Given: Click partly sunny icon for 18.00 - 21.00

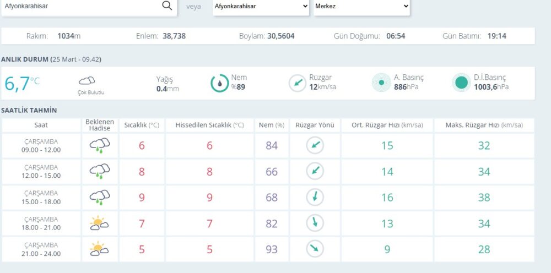Looking at the screenshot, I should point(100,223).
